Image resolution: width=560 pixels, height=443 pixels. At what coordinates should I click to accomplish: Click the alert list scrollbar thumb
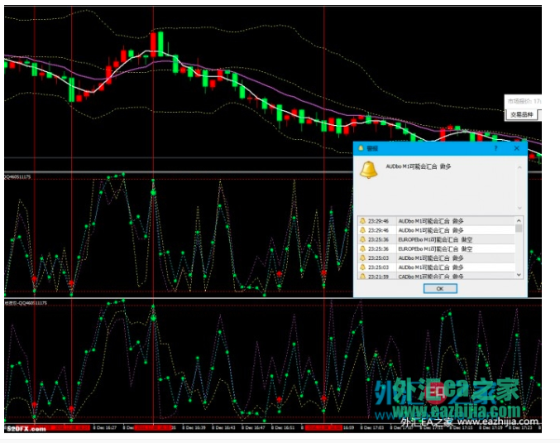click(x=519, y=228)
